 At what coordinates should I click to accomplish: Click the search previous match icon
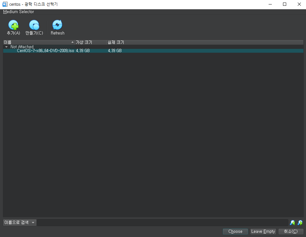click(x=292, y=223)
